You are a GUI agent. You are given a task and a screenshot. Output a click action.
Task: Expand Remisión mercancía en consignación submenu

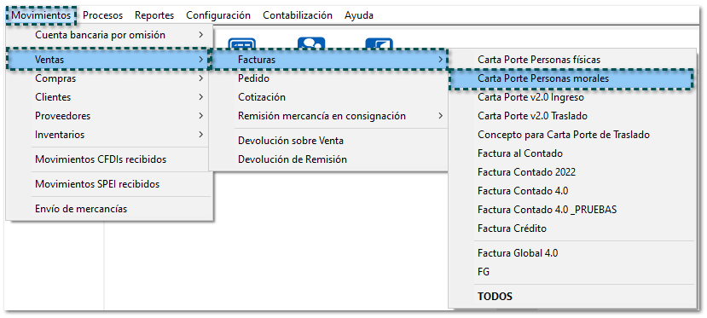tap(328, 116)
